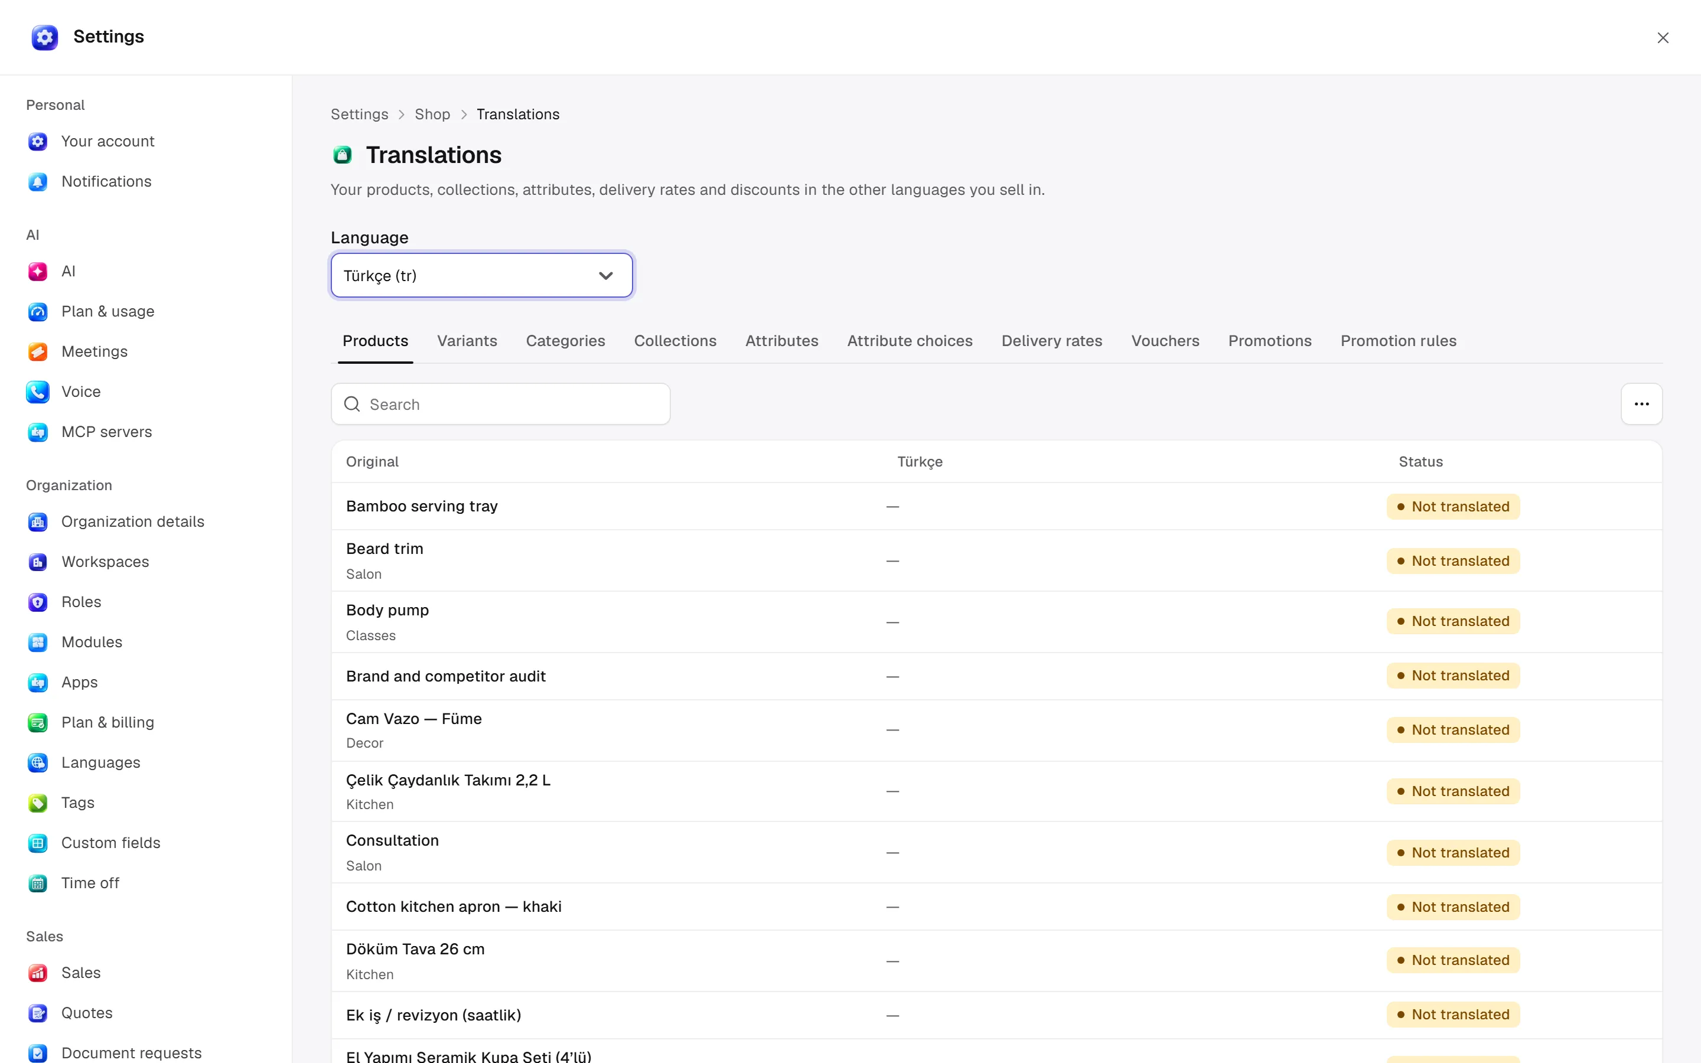Focus the product Search field
Screen dimensions: 1701x1063
point(500,405)
